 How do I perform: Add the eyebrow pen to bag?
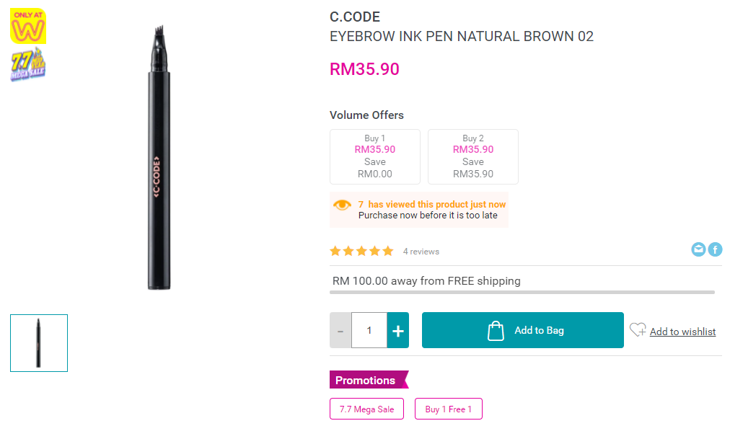point(522,330)
